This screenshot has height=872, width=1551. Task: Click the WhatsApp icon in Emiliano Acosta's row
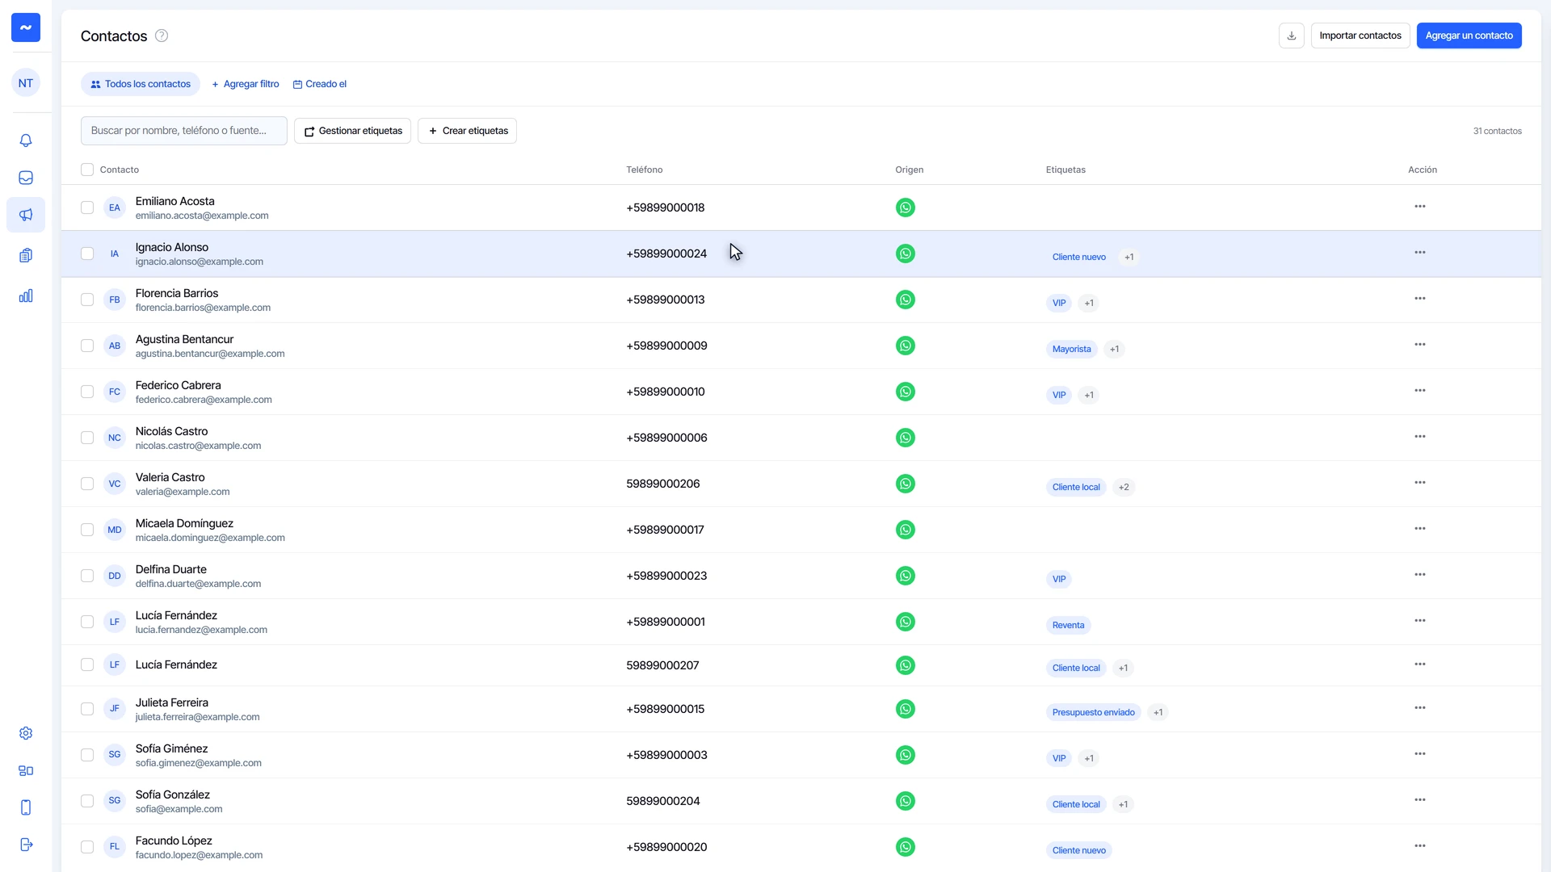(x=906, y=208)
